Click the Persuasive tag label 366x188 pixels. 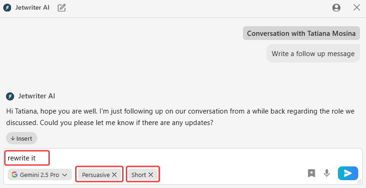tap(95, 175)
